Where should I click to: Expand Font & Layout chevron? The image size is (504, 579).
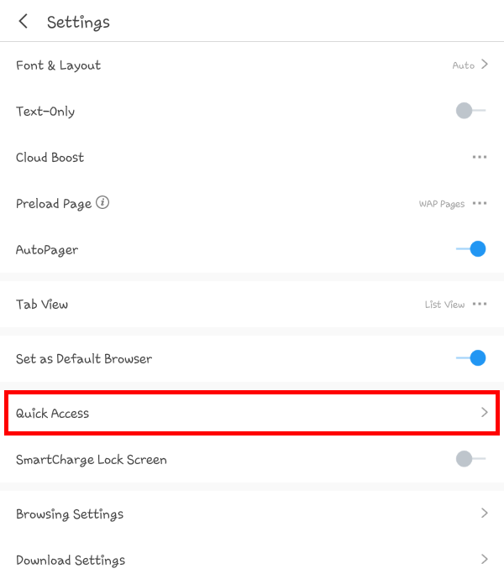485,65
